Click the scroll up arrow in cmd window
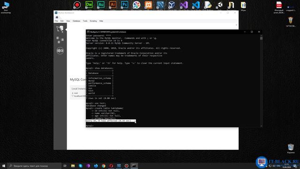The height and width of the screenshot is (169, 300). (261, 36)
